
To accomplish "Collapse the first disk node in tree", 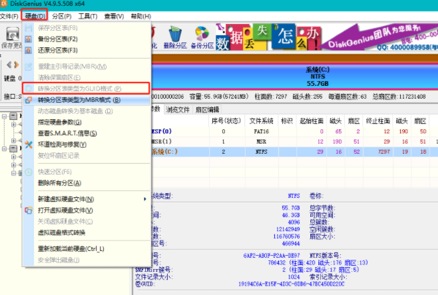I will (4, 117).
